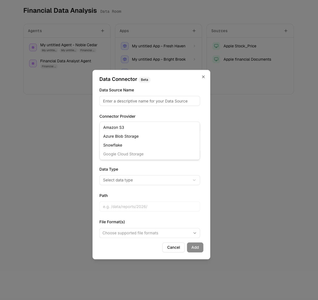Click the Apple Stock_Price monitor icon
318x300 pixels.
click(216, 46)
